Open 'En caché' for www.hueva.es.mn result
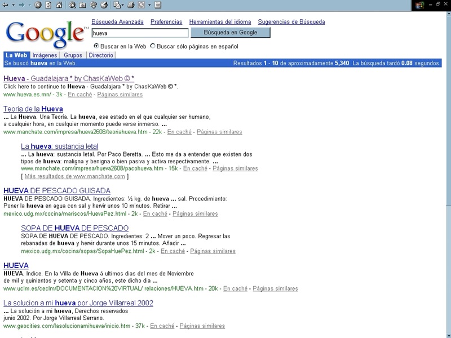Viewport: 451px width, 338px height. tap(79, 95)
